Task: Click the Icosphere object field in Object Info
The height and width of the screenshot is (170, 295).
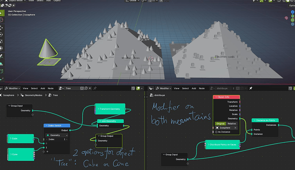Action: tap(226, 128)
